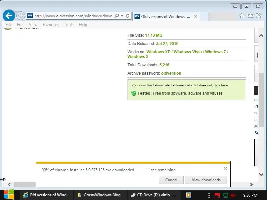This screenshot has height=200, width=267.
Task: Open the Edit menu
Action: tap(20, 24)
